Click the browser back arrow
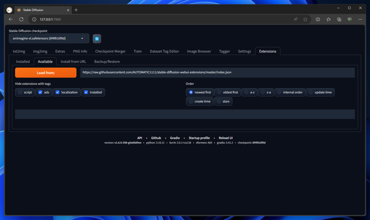370x220 pixels. pyautogui.click(x=11, y=19)
